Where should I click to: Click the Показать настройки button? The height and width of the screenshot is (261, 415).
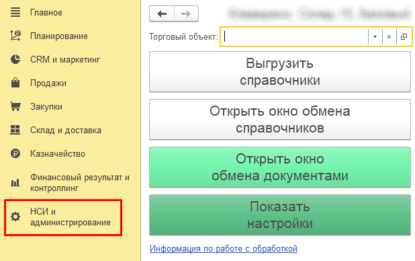pos(280,215)
